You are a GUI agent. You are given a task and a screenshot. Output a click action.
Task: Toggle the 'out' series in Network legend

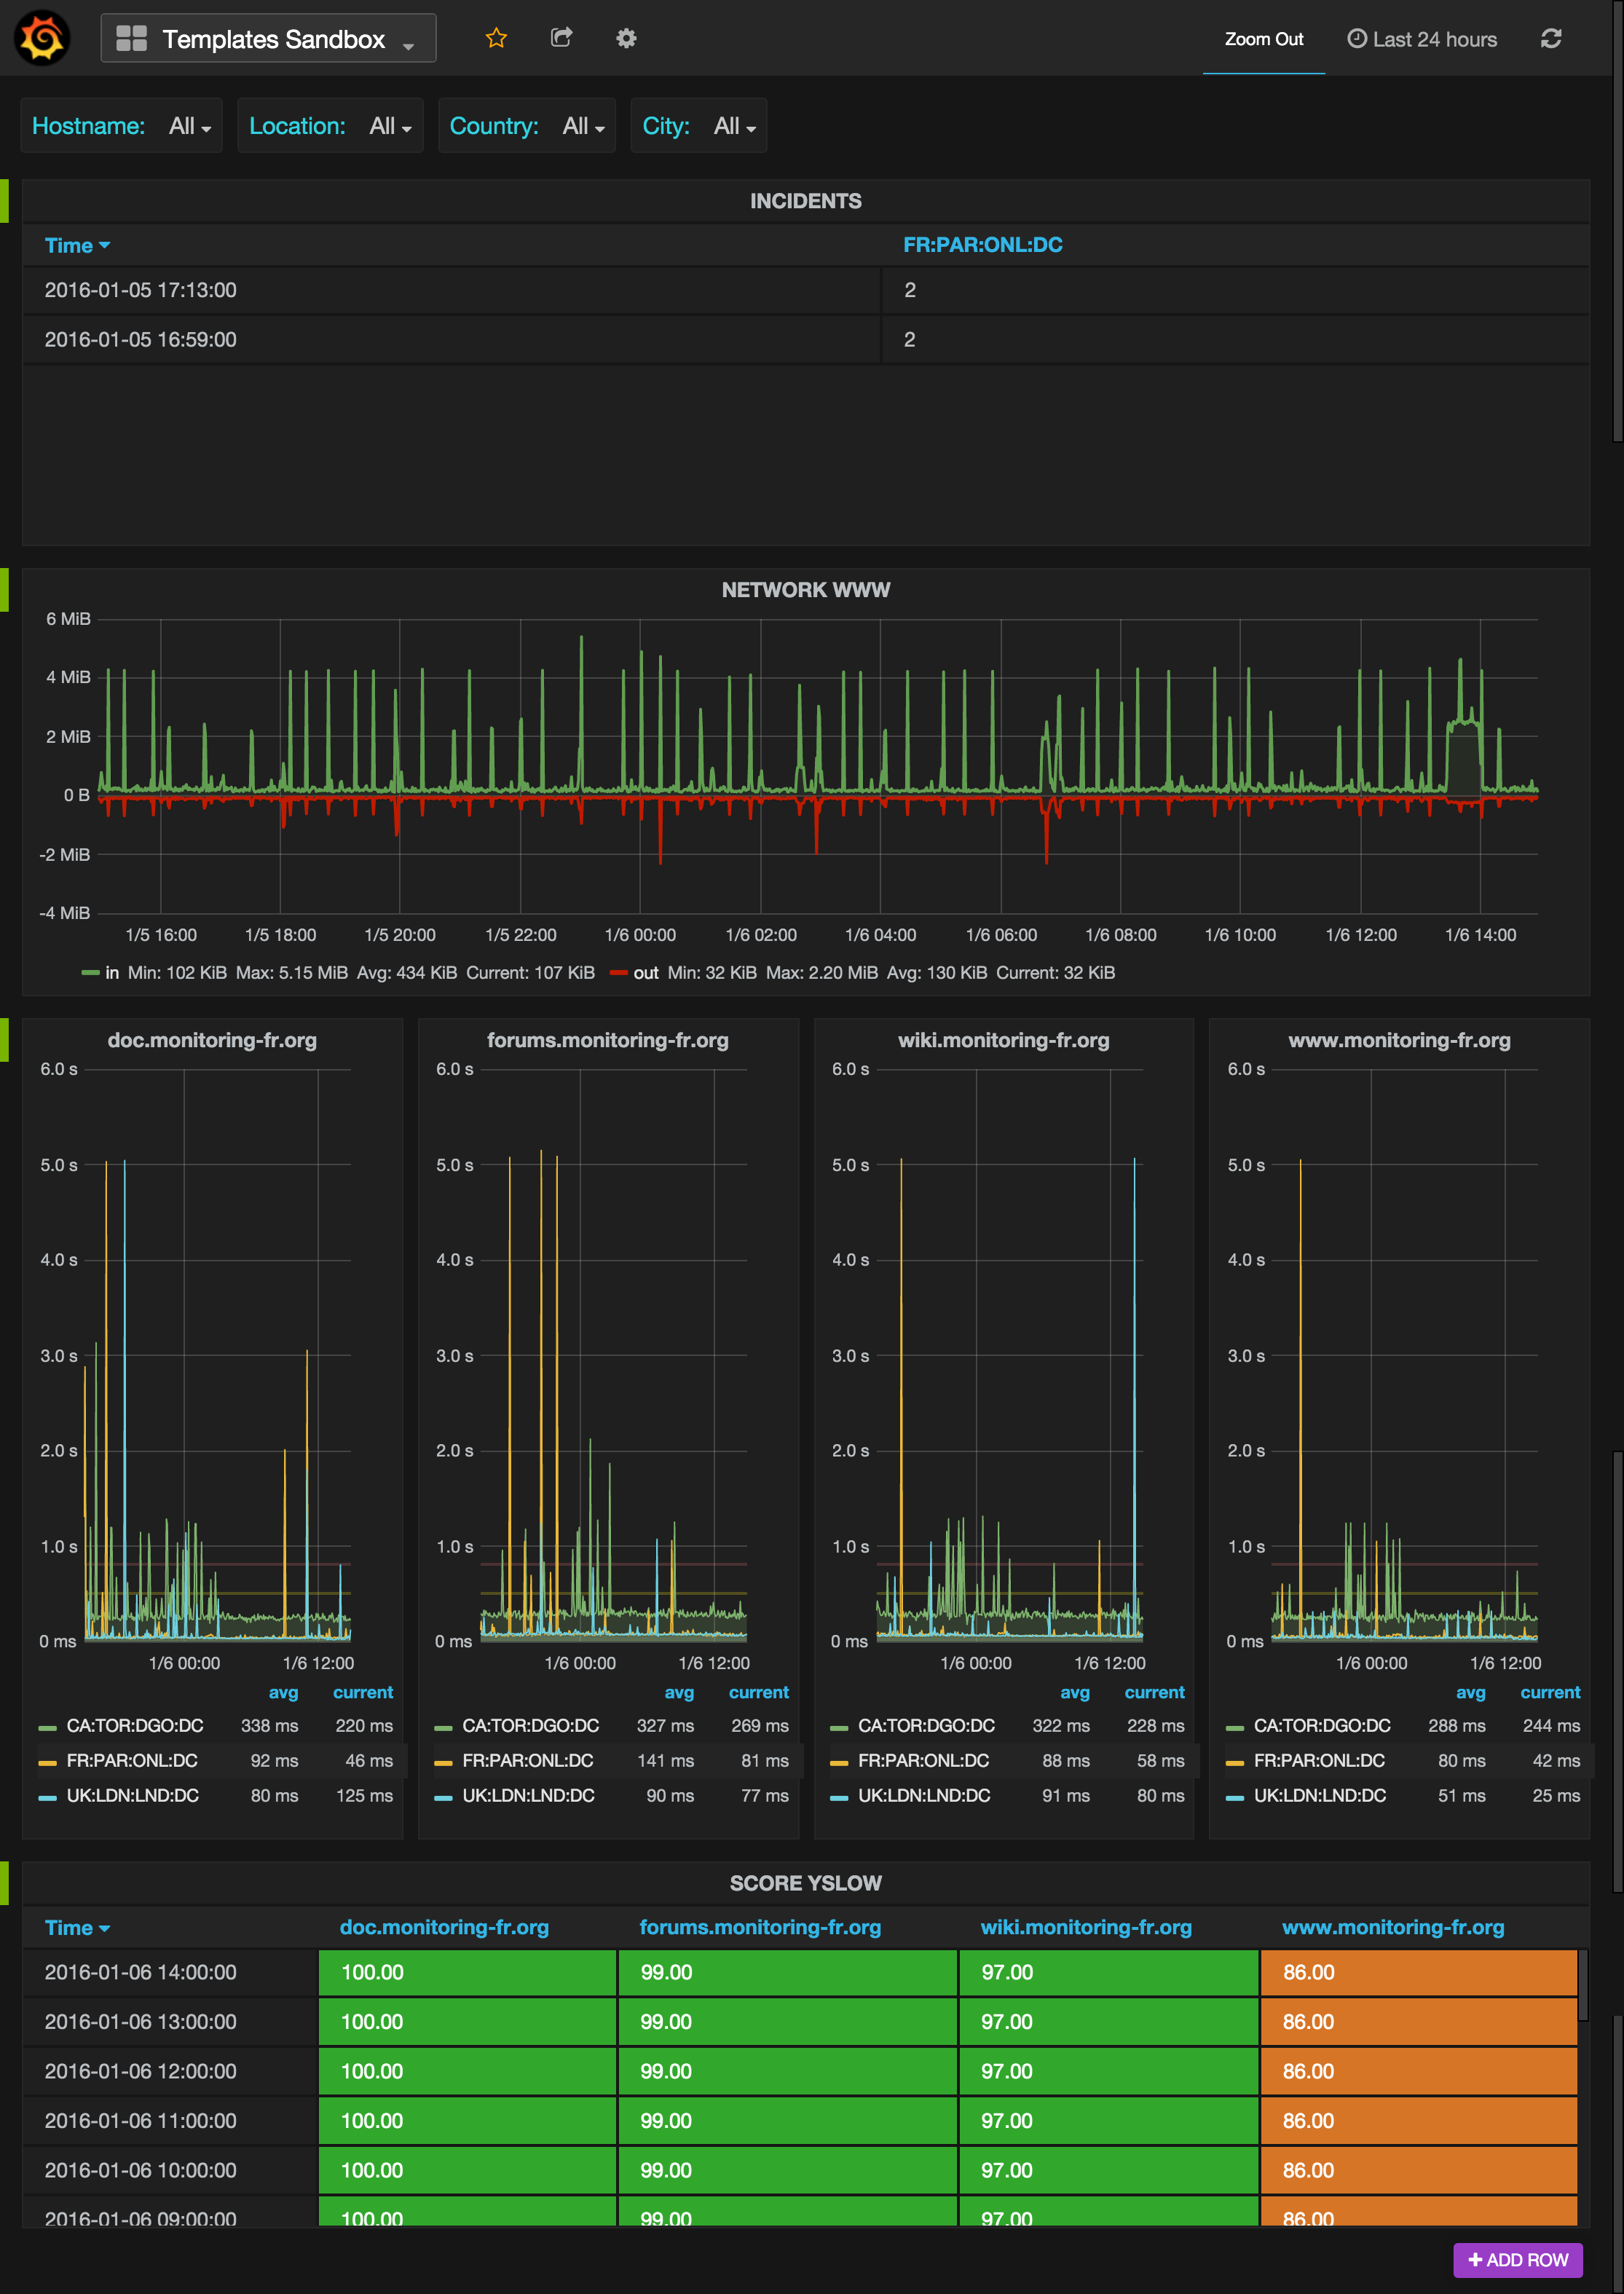pos(646,973)
